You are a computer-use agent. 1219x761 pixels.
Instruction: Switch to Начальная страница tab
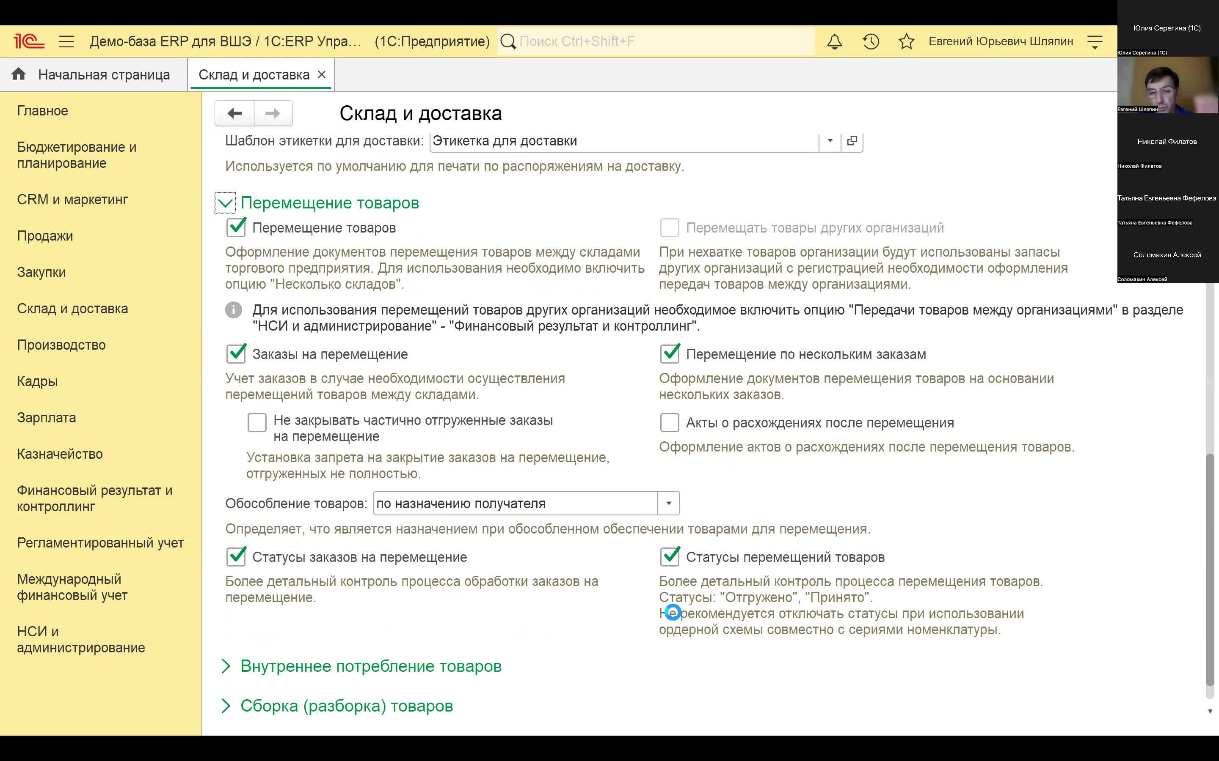point(94,74)
